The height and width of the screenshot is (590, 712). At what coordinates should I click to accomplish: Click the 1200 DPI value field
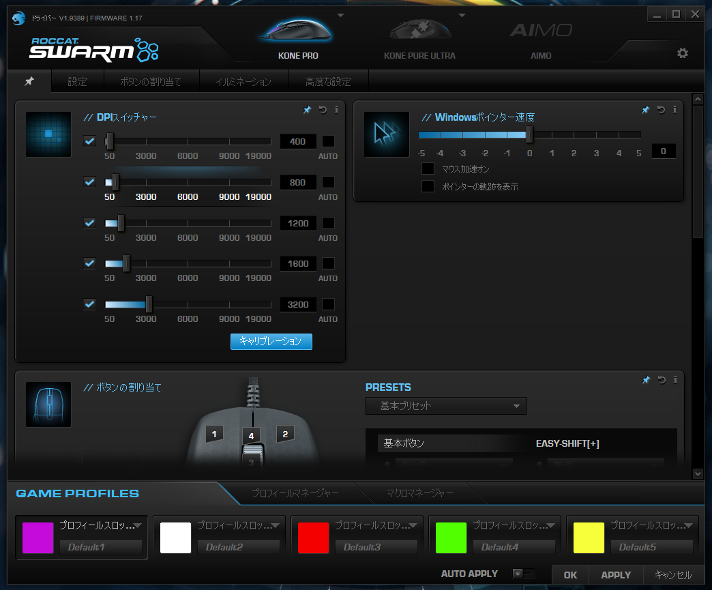pos(298,223)
